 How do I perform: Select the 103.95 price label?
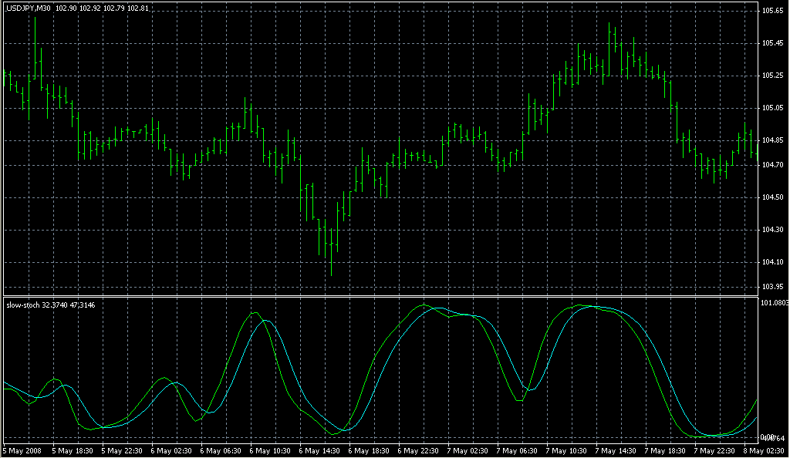click(x=773, y=287)
